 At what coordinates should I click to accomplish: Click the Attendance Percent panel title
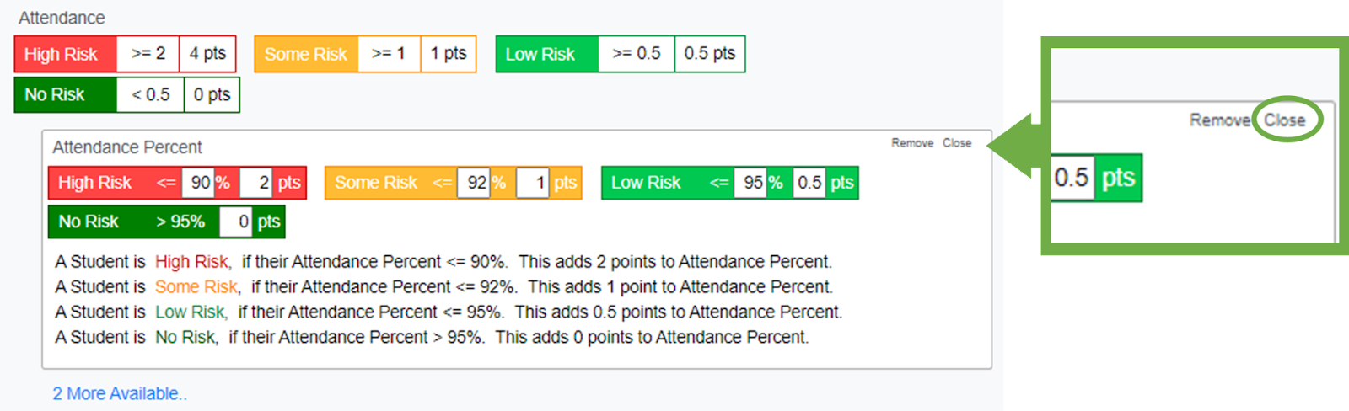(x=127, y=147)
